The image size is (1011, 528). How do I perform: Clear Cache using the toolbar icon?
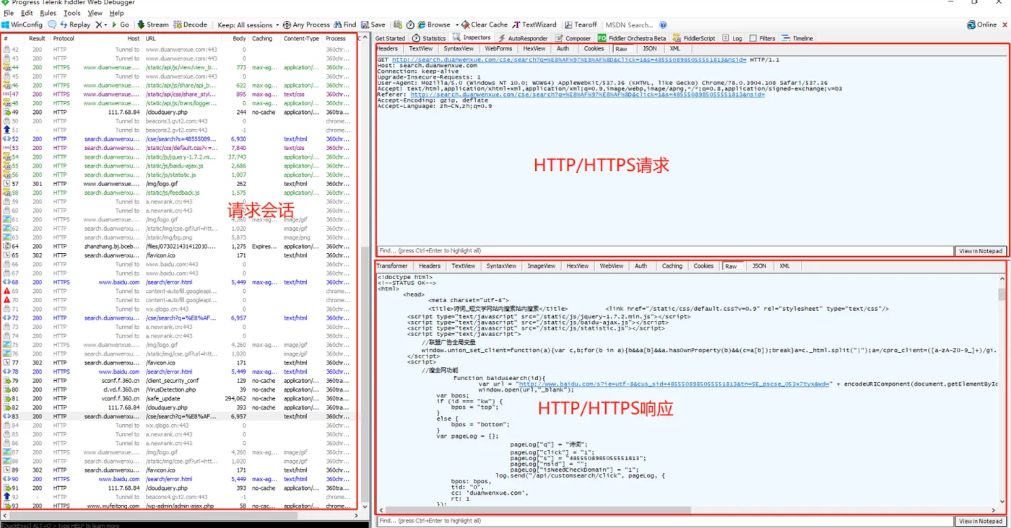coord(485,25)
